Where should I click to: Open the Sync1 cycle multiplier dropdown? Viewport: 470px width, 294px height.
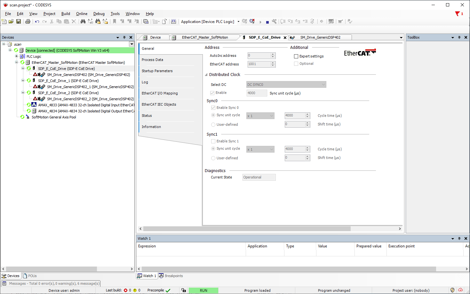click(x=260, y=149)
